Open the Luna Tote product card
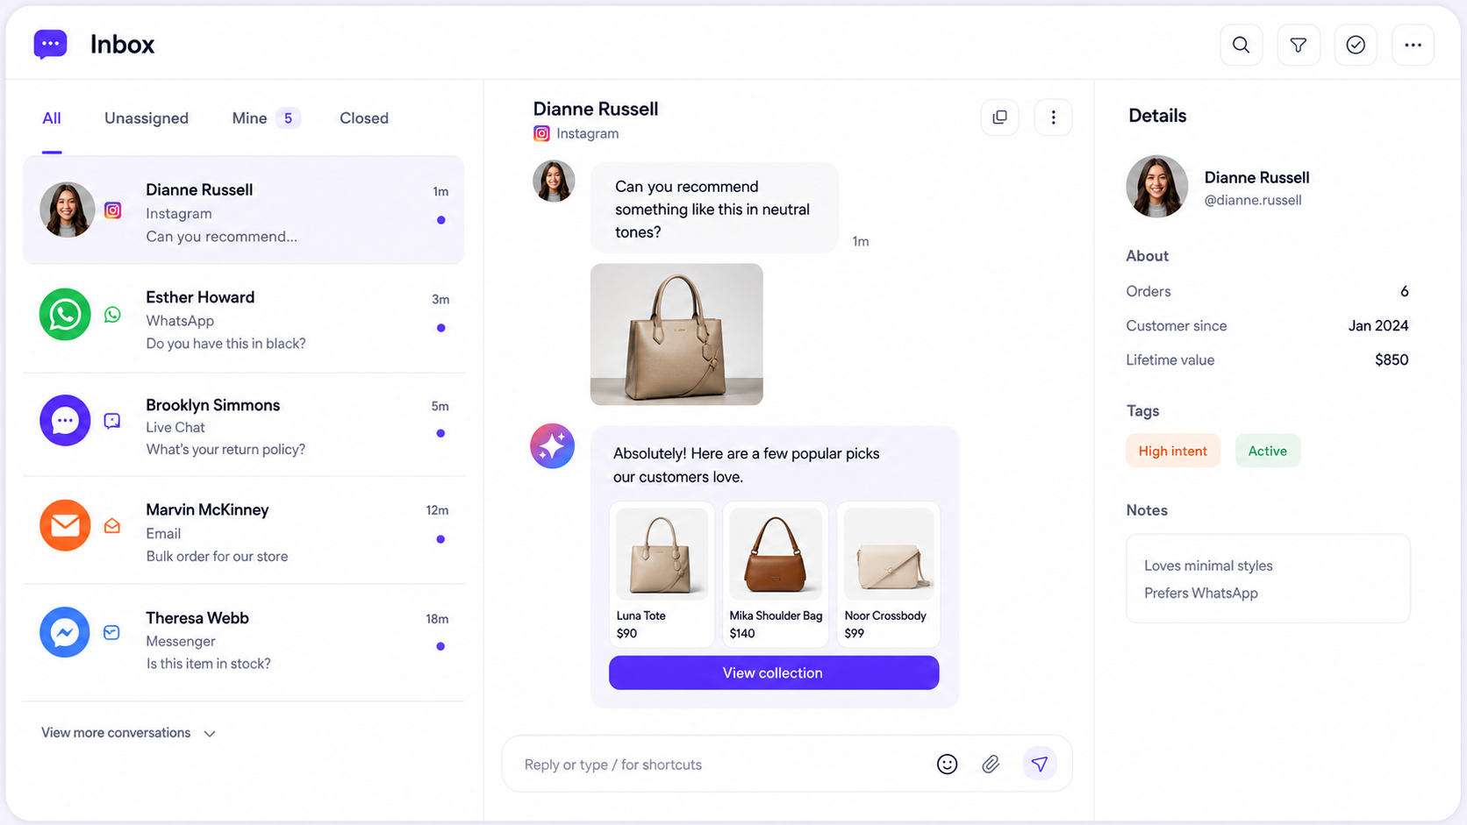The width and height of the screenshot is (1467, 825). click(662, 574)
